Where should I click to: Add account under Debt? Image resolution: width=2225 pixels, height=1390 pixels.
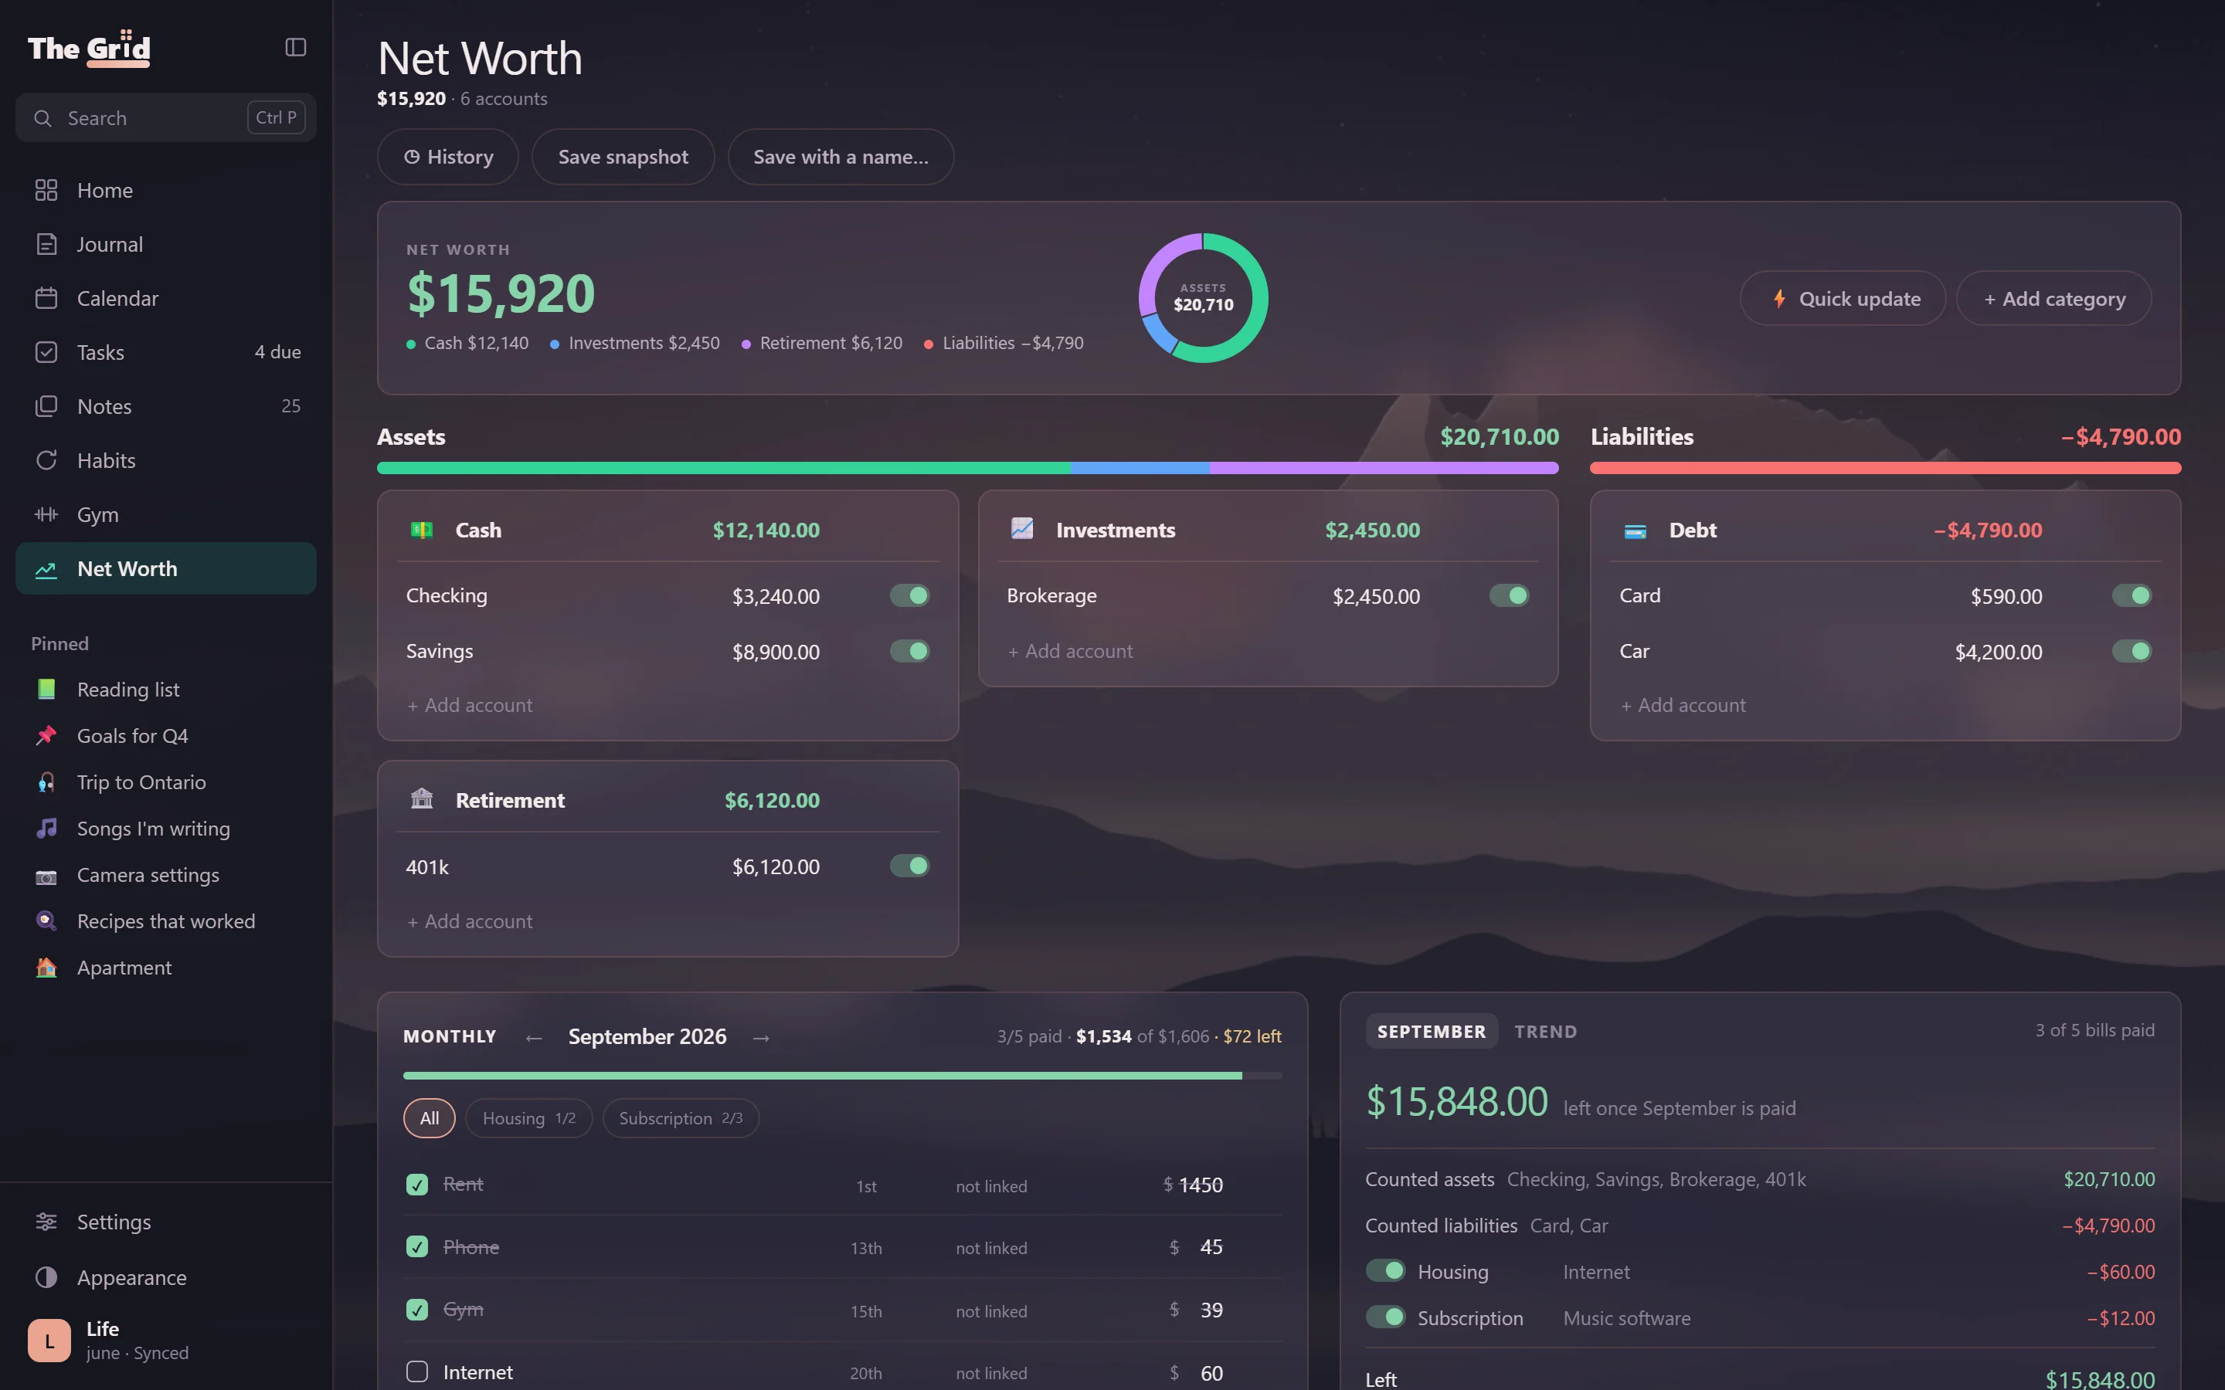point(1683,705)
